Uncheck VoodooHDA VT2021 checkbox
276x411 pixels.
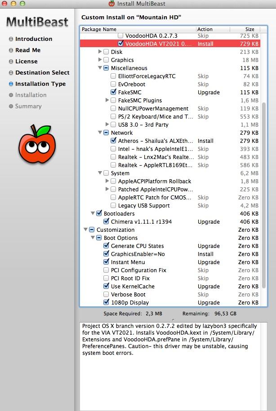pos(120,44)
